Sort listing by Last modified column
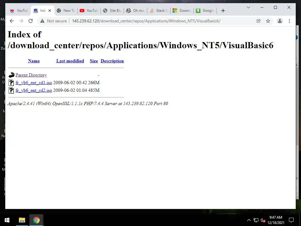Screen dimensions: 301x226 coord(70,61)
